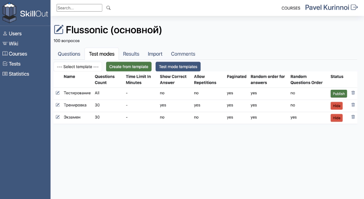
Task: Go to Statistics in the sidebar
Action: point(19,74)
